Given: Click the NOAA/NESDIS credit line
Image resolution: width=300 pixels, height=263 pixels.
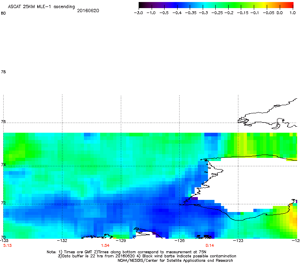Looking at the screenshot, I should click(175, 261).
